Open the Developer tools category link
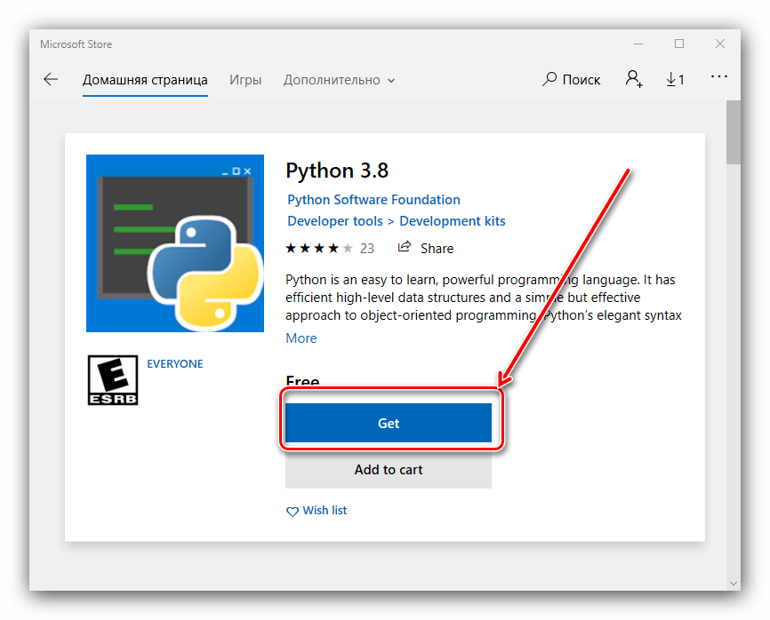This screenshot has width=770, height=620. click(334, 221)
